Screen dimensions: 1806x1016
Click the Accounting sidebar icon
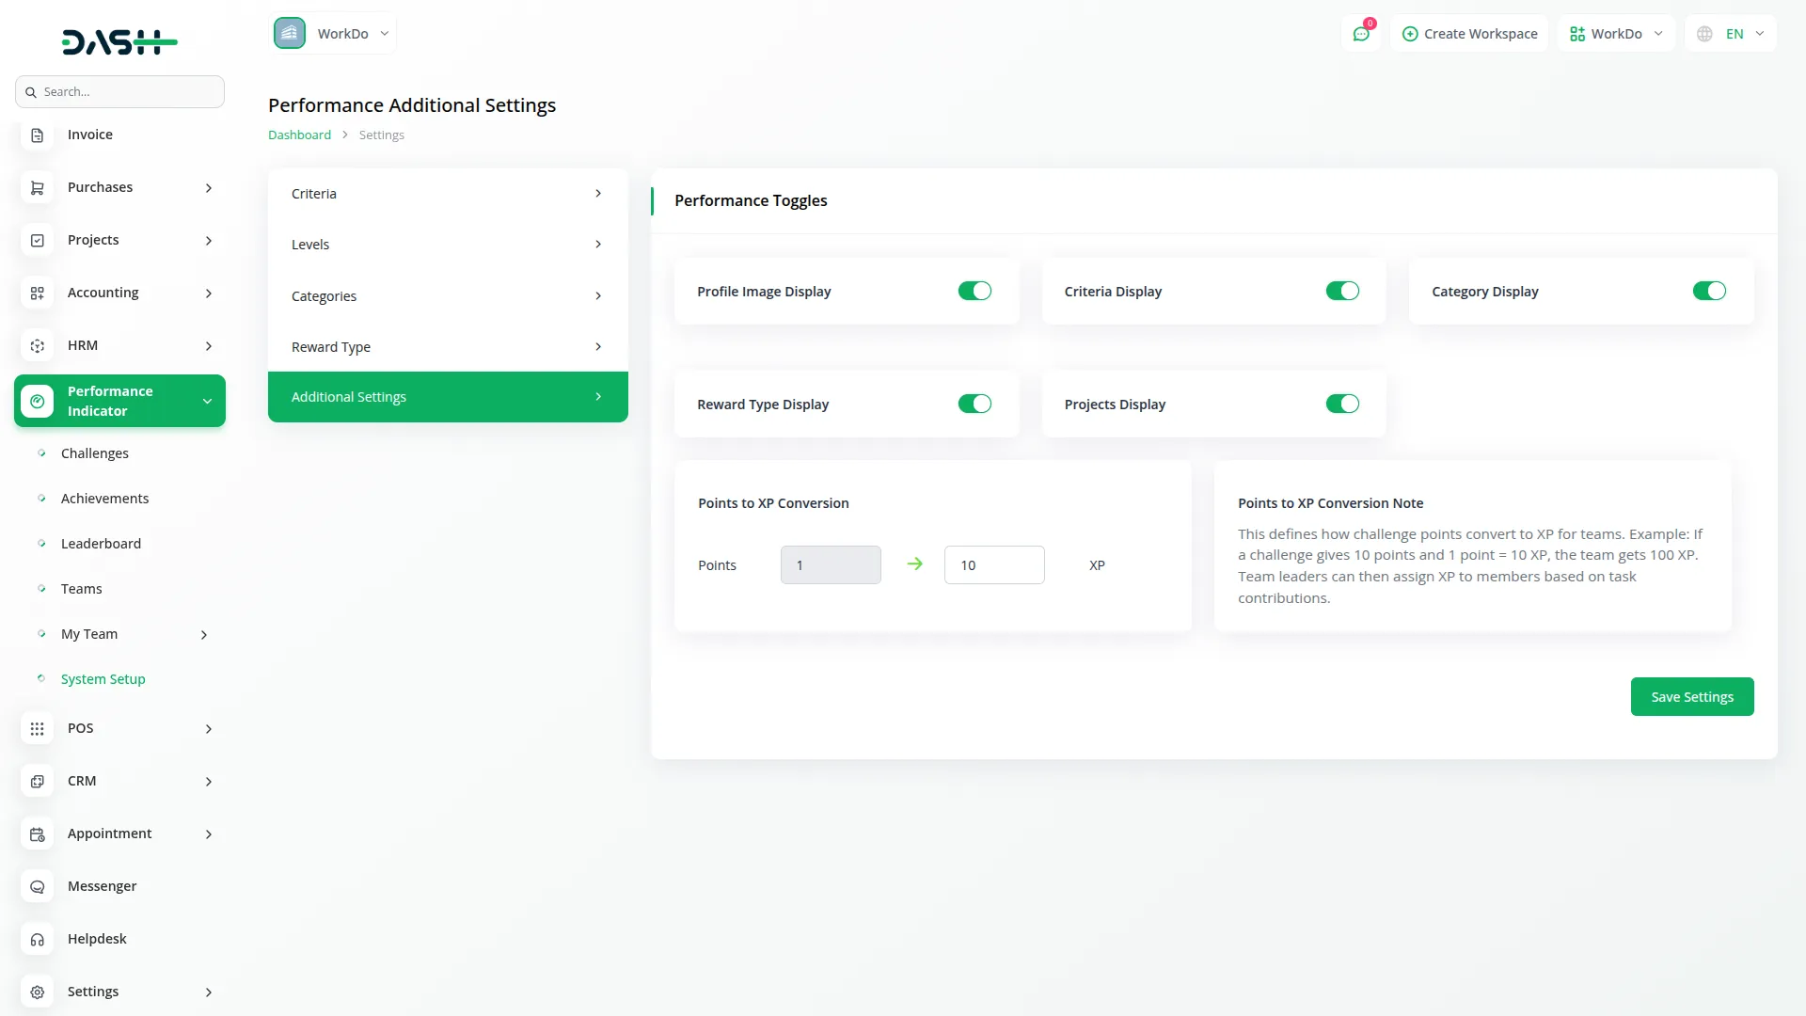[x=37, y=294]
